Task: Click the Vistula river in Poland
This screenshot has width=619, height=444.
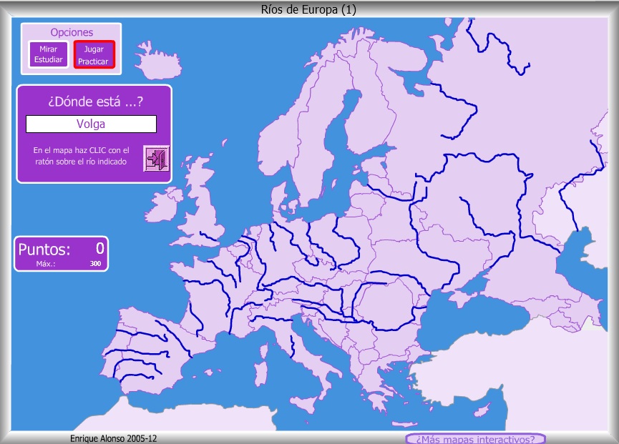Action: pyautogui.click(x=349, y=240)
